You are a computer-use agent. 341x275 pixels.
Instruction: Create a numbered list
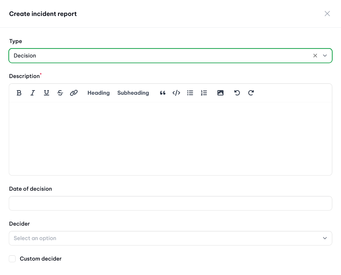click(x=204, y=93)
